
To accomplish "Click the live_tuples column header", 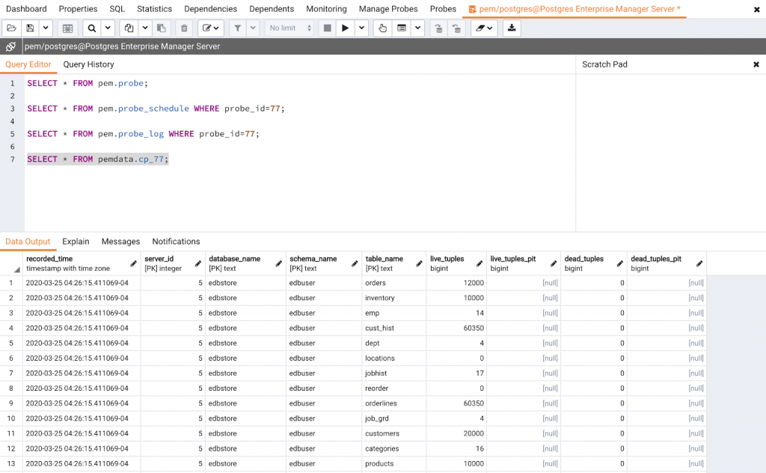I will point(447,259).
